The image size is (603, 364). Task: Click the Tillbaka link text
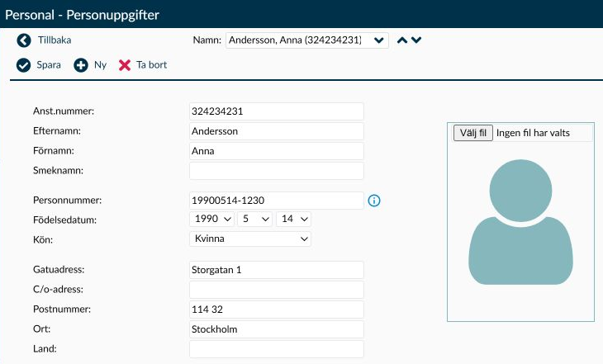tap(55, 40)
